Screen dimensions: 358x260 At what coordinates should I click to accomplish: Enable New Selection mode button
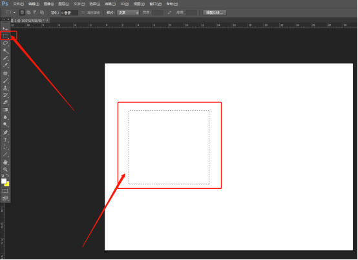(22, 12)
